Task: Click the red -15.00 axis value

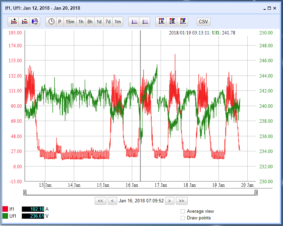Action: pos(15,181)
